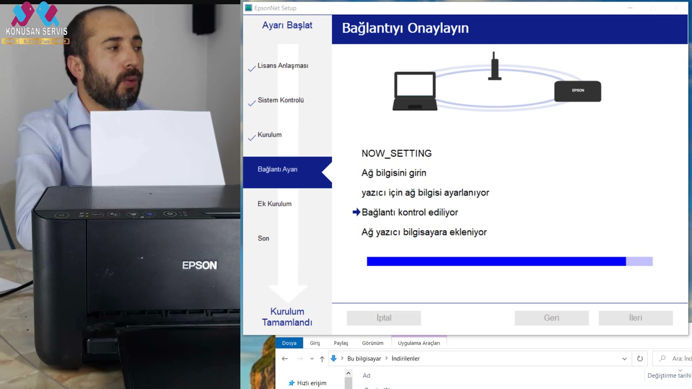
Task: Open the Dosya menu in Explorer
Action: (x=289, y=343)
